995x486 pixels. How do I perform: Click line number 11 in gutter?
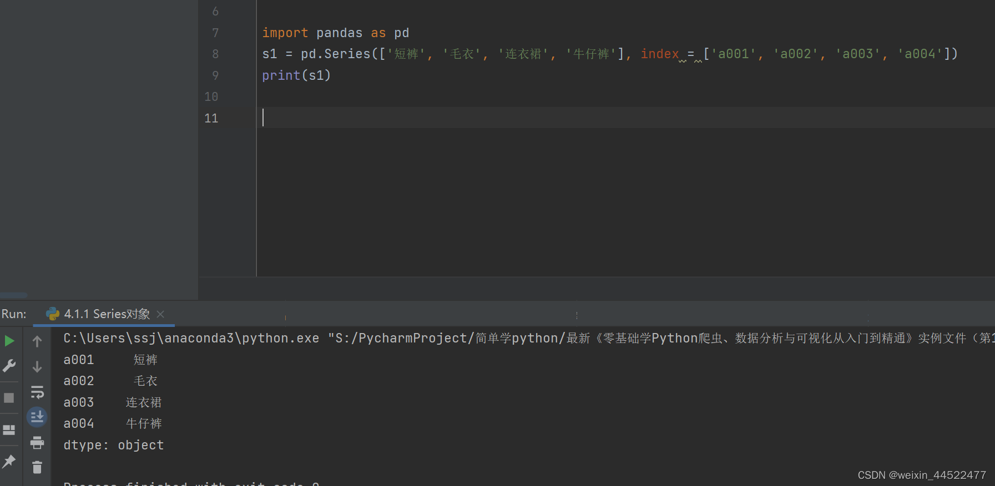pos(211,118)
